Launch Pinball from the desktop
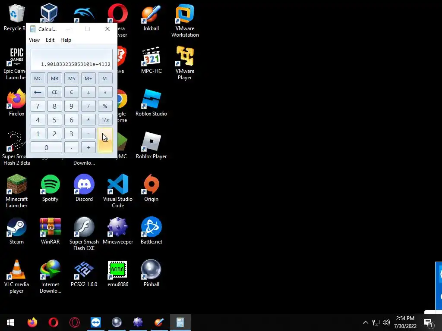The image size is (442, 331). point(152,274)
